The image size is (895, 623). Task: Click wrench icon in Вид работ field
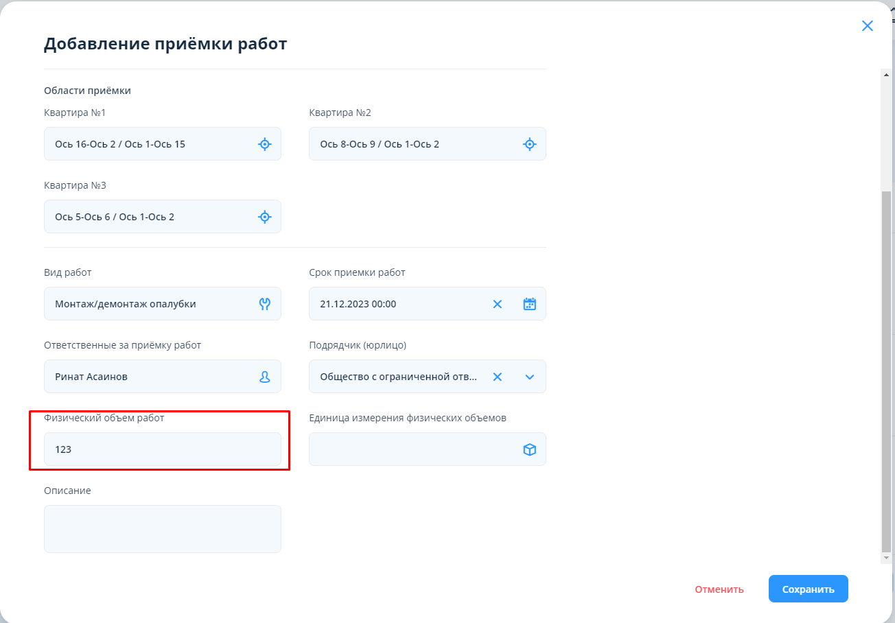click(265, 304)
